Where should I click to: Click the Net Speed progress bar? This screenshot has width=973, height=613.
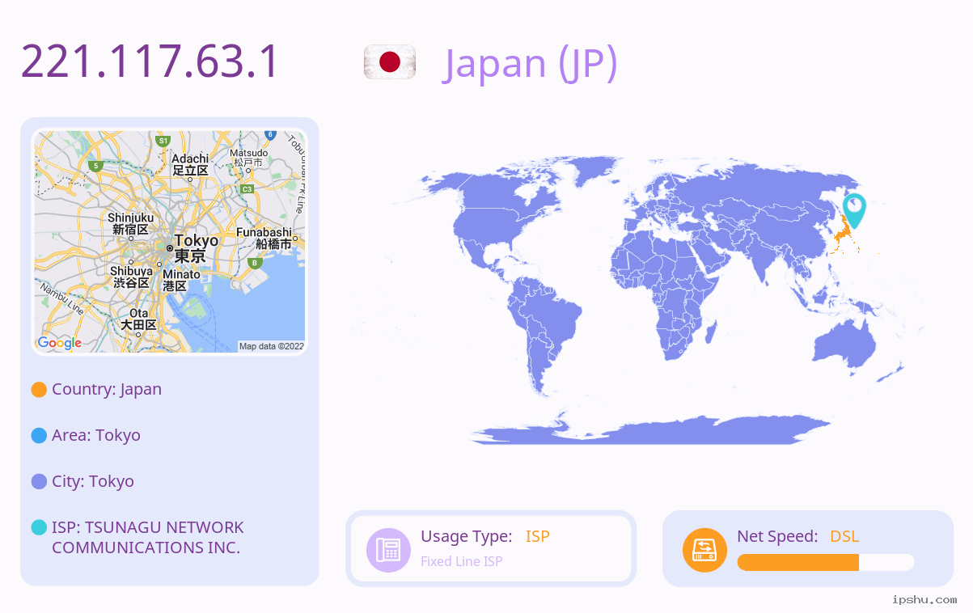pyautogui.click(x=826, y=563)
